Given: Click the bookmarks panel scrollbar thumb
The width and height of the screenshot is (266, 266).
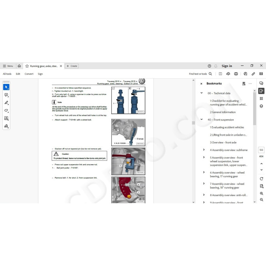Looking at the screenshot, I should (x=255, y=109).
